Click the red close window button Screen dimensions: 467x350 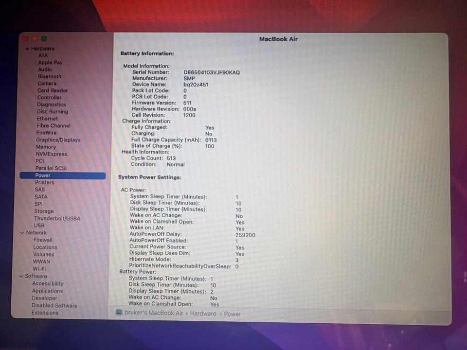(x=26, y=39)
